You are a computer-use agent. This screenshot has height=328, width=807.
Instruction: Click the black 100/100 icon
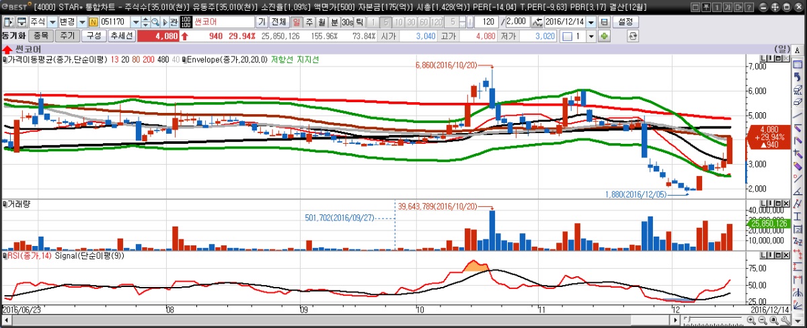point(186,22)
